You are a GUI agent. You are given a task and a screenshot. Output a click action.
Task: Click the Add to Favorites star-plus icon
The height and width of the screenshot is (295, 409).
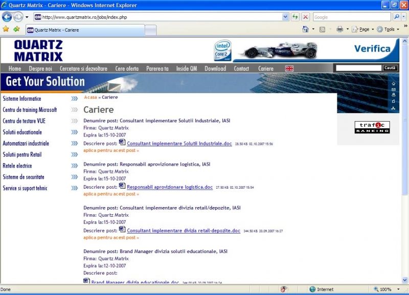click(16, 29)
